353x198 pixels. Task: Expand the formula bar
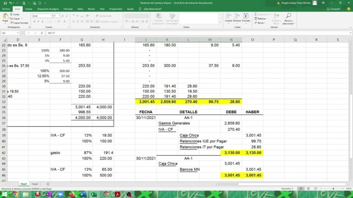(350, 33)
